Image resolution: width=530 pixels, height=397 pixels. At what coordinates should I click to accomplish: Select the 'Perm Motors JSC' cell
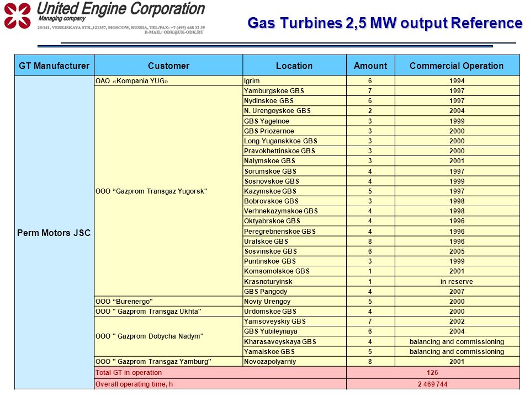tap(54, 233)
